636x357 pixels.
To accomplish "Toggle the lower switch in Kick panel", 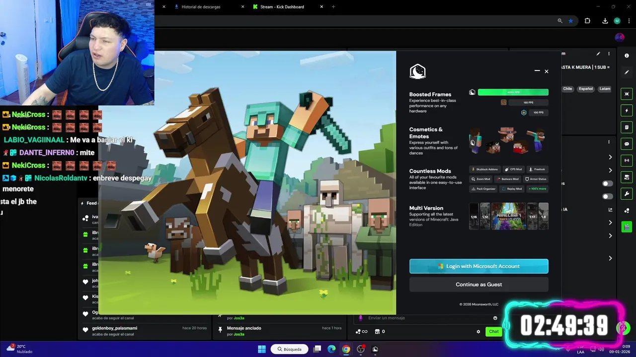I will pyautogui.click(x=607, y=196).
